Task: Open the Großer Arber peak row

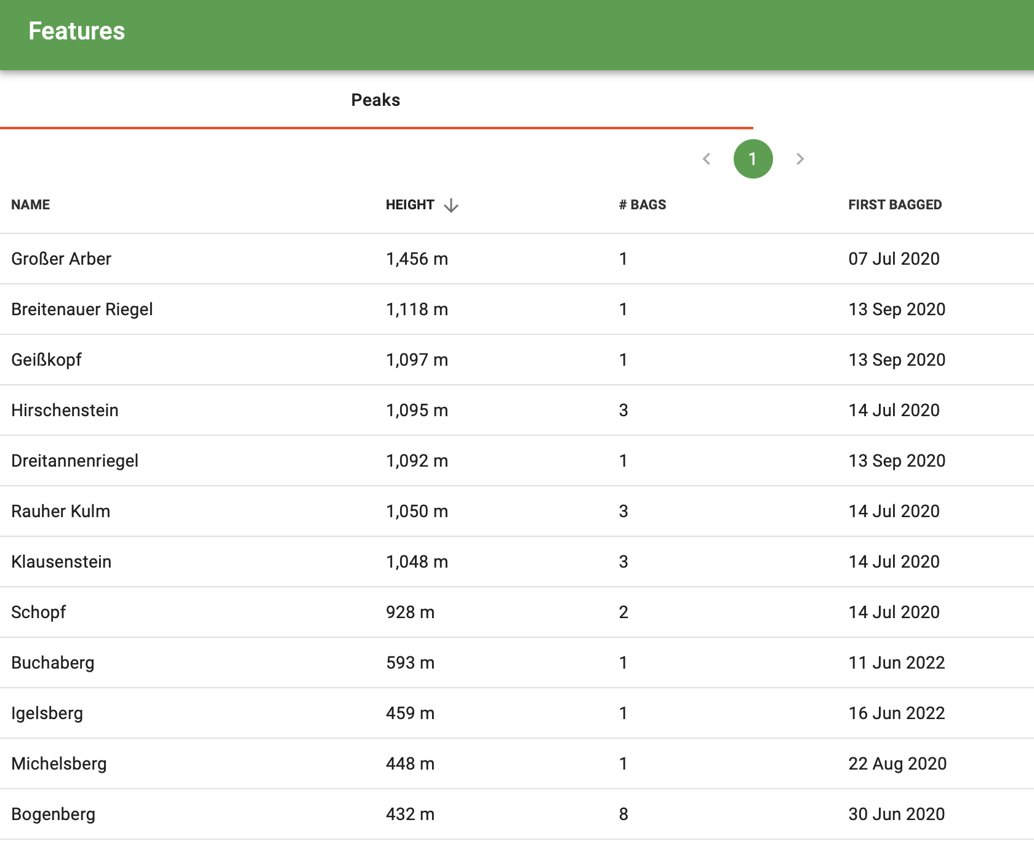Action: pos(62,259)
